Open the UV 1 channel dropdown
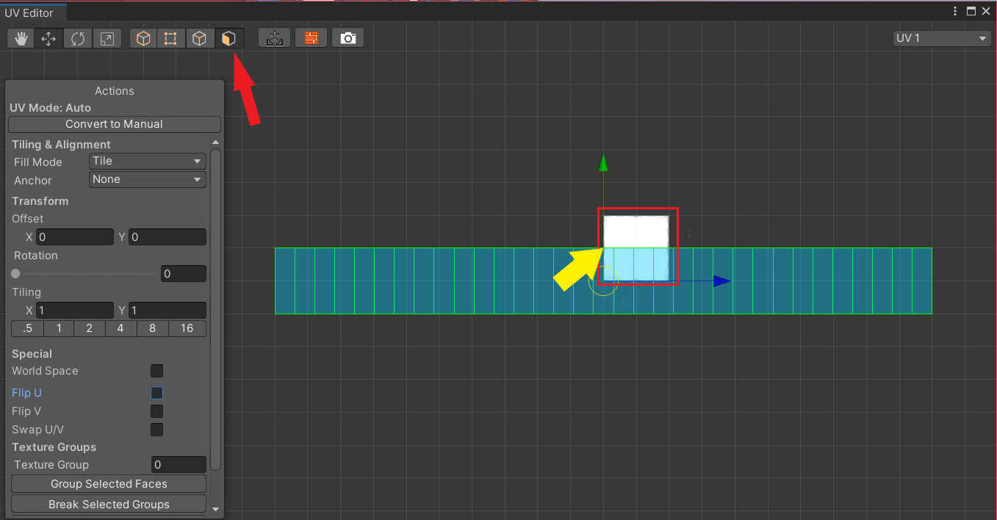997x520 pixels. pos(941,37)
